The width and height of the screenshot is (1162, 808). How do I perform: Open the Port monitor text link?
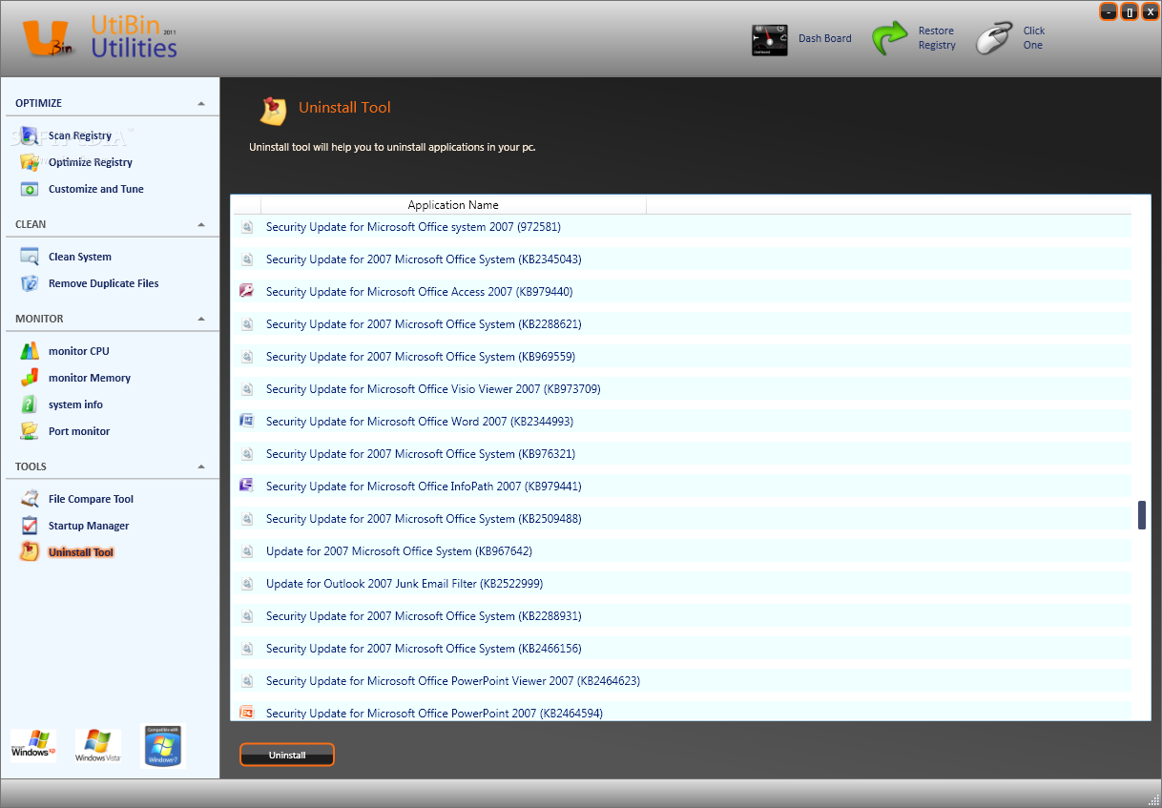tap(79, 431)
